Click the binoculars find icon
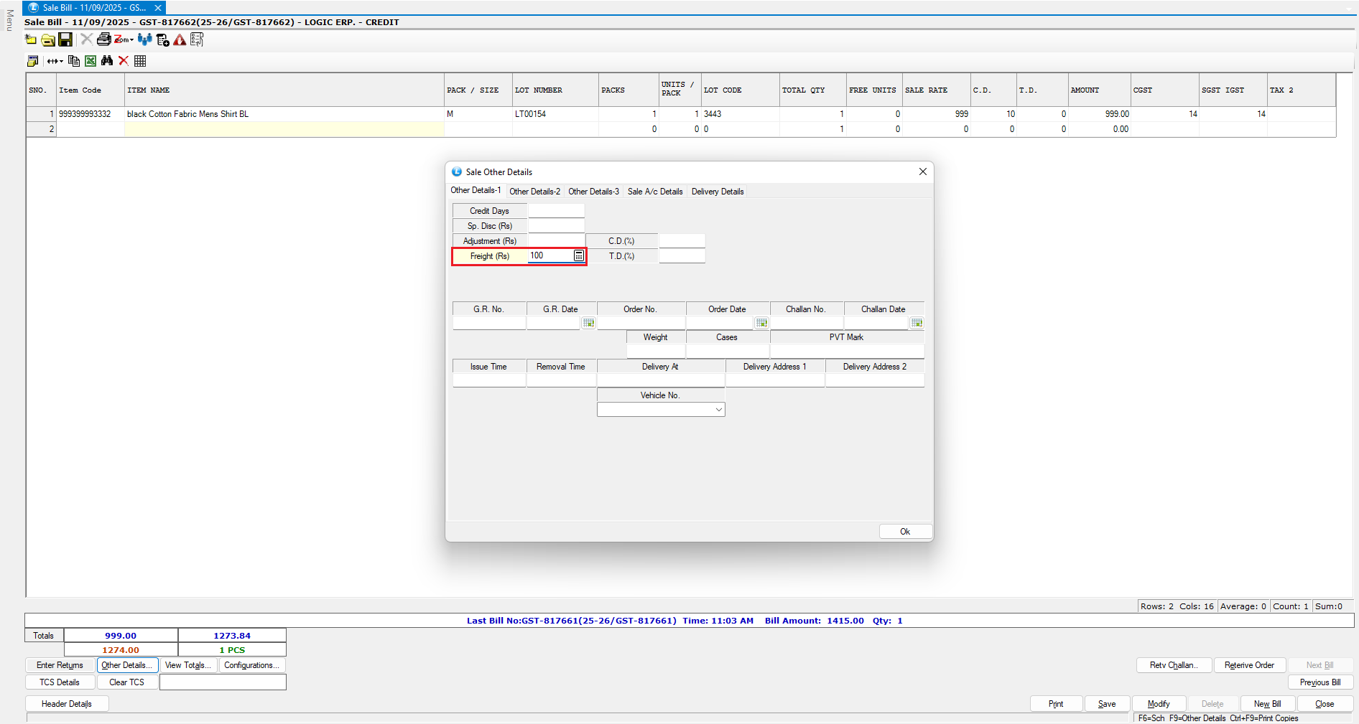Screen dimensions: 1359x724 (107, 61)
